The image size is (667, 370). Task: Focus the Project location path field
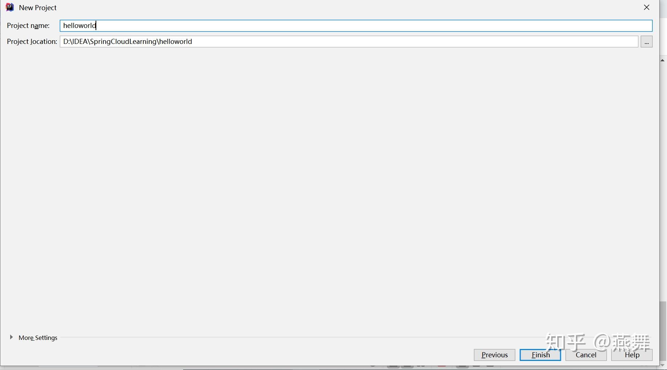349,42
